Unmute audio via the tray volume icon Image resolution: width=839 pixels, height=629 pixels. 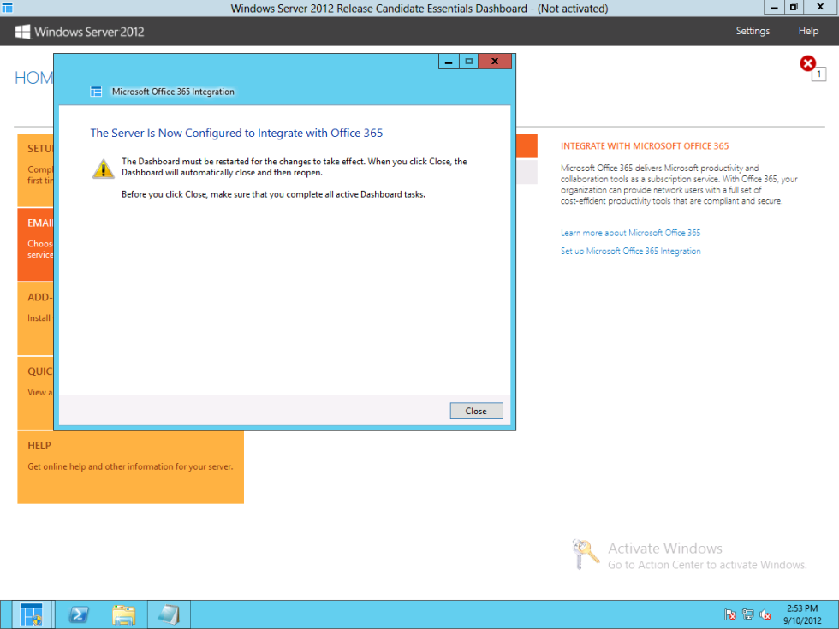pyautogui.click(x=765, y=614)
